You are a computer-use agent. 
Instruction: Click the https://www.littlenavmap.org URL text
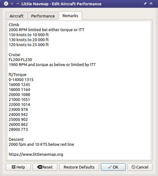36,154
